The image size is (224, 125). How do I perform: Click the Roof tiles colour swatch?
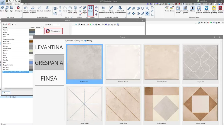click(x=31, y=42)
